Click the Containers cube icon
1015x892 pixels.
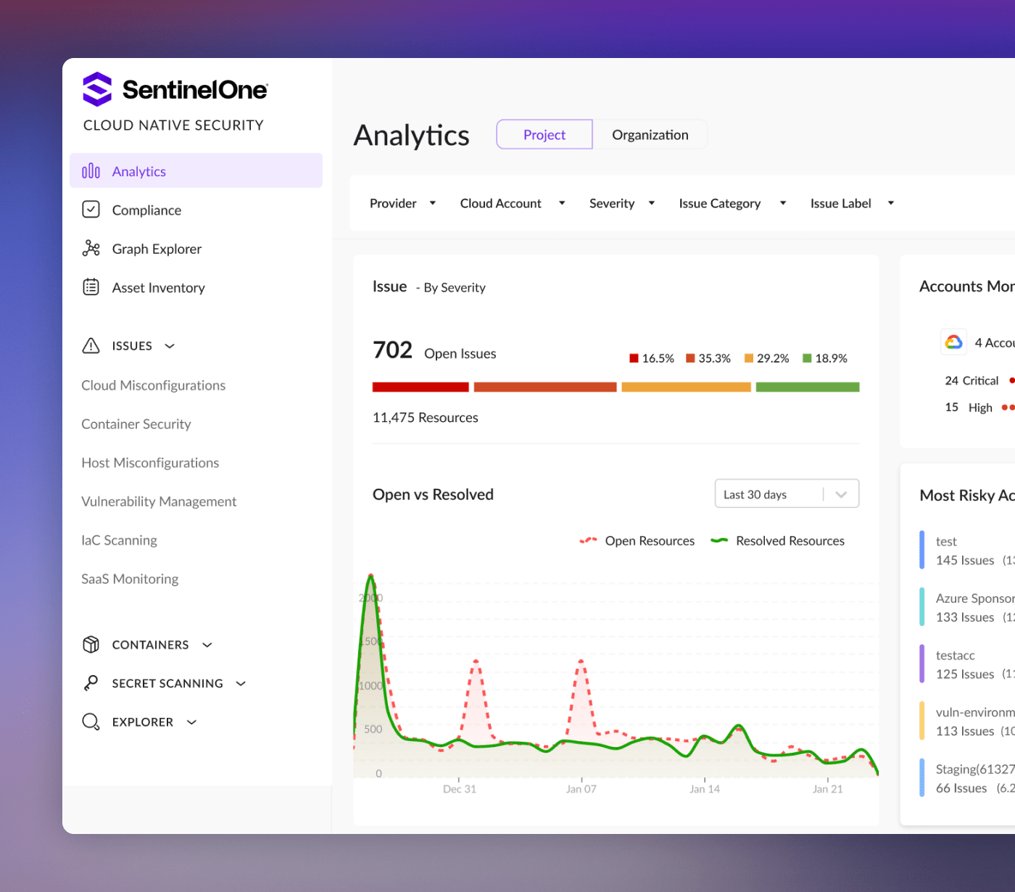91,644
